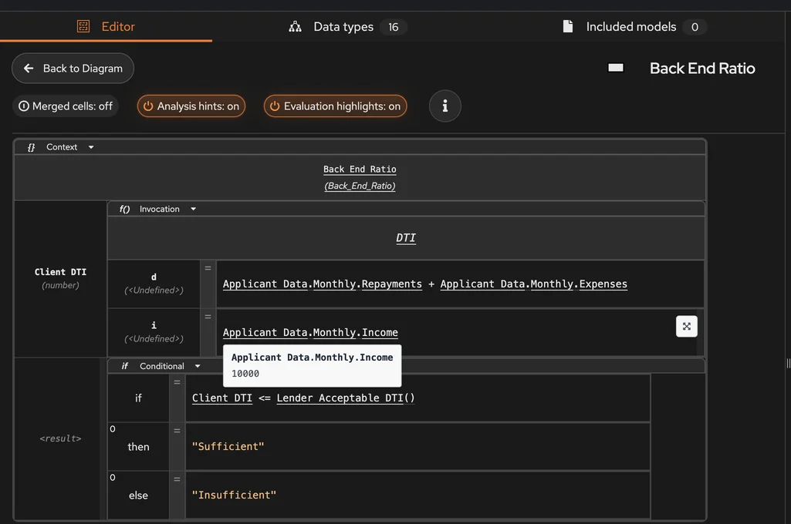Click the Back End Ratio header name
This screenshot has width=791, height=524.
click(x=360, y=170)
